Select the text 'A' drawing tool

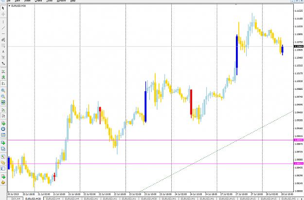pyautogui.click(x=3, y=51)
